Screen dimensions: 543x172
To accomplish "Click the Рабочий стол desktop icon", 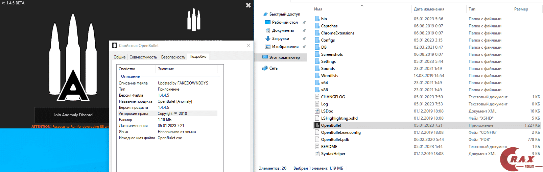I will tap(268, 22).
